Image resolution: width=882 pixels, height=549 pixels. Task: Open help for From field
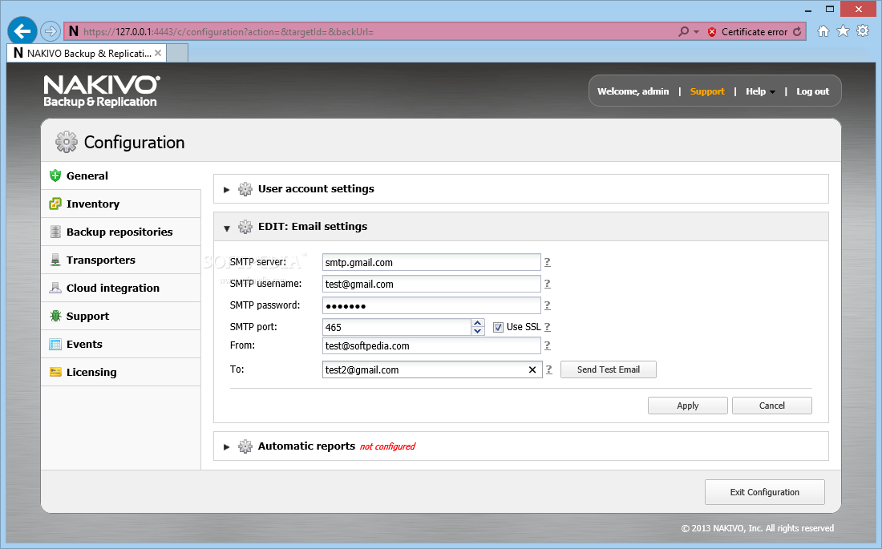(548, 345)
